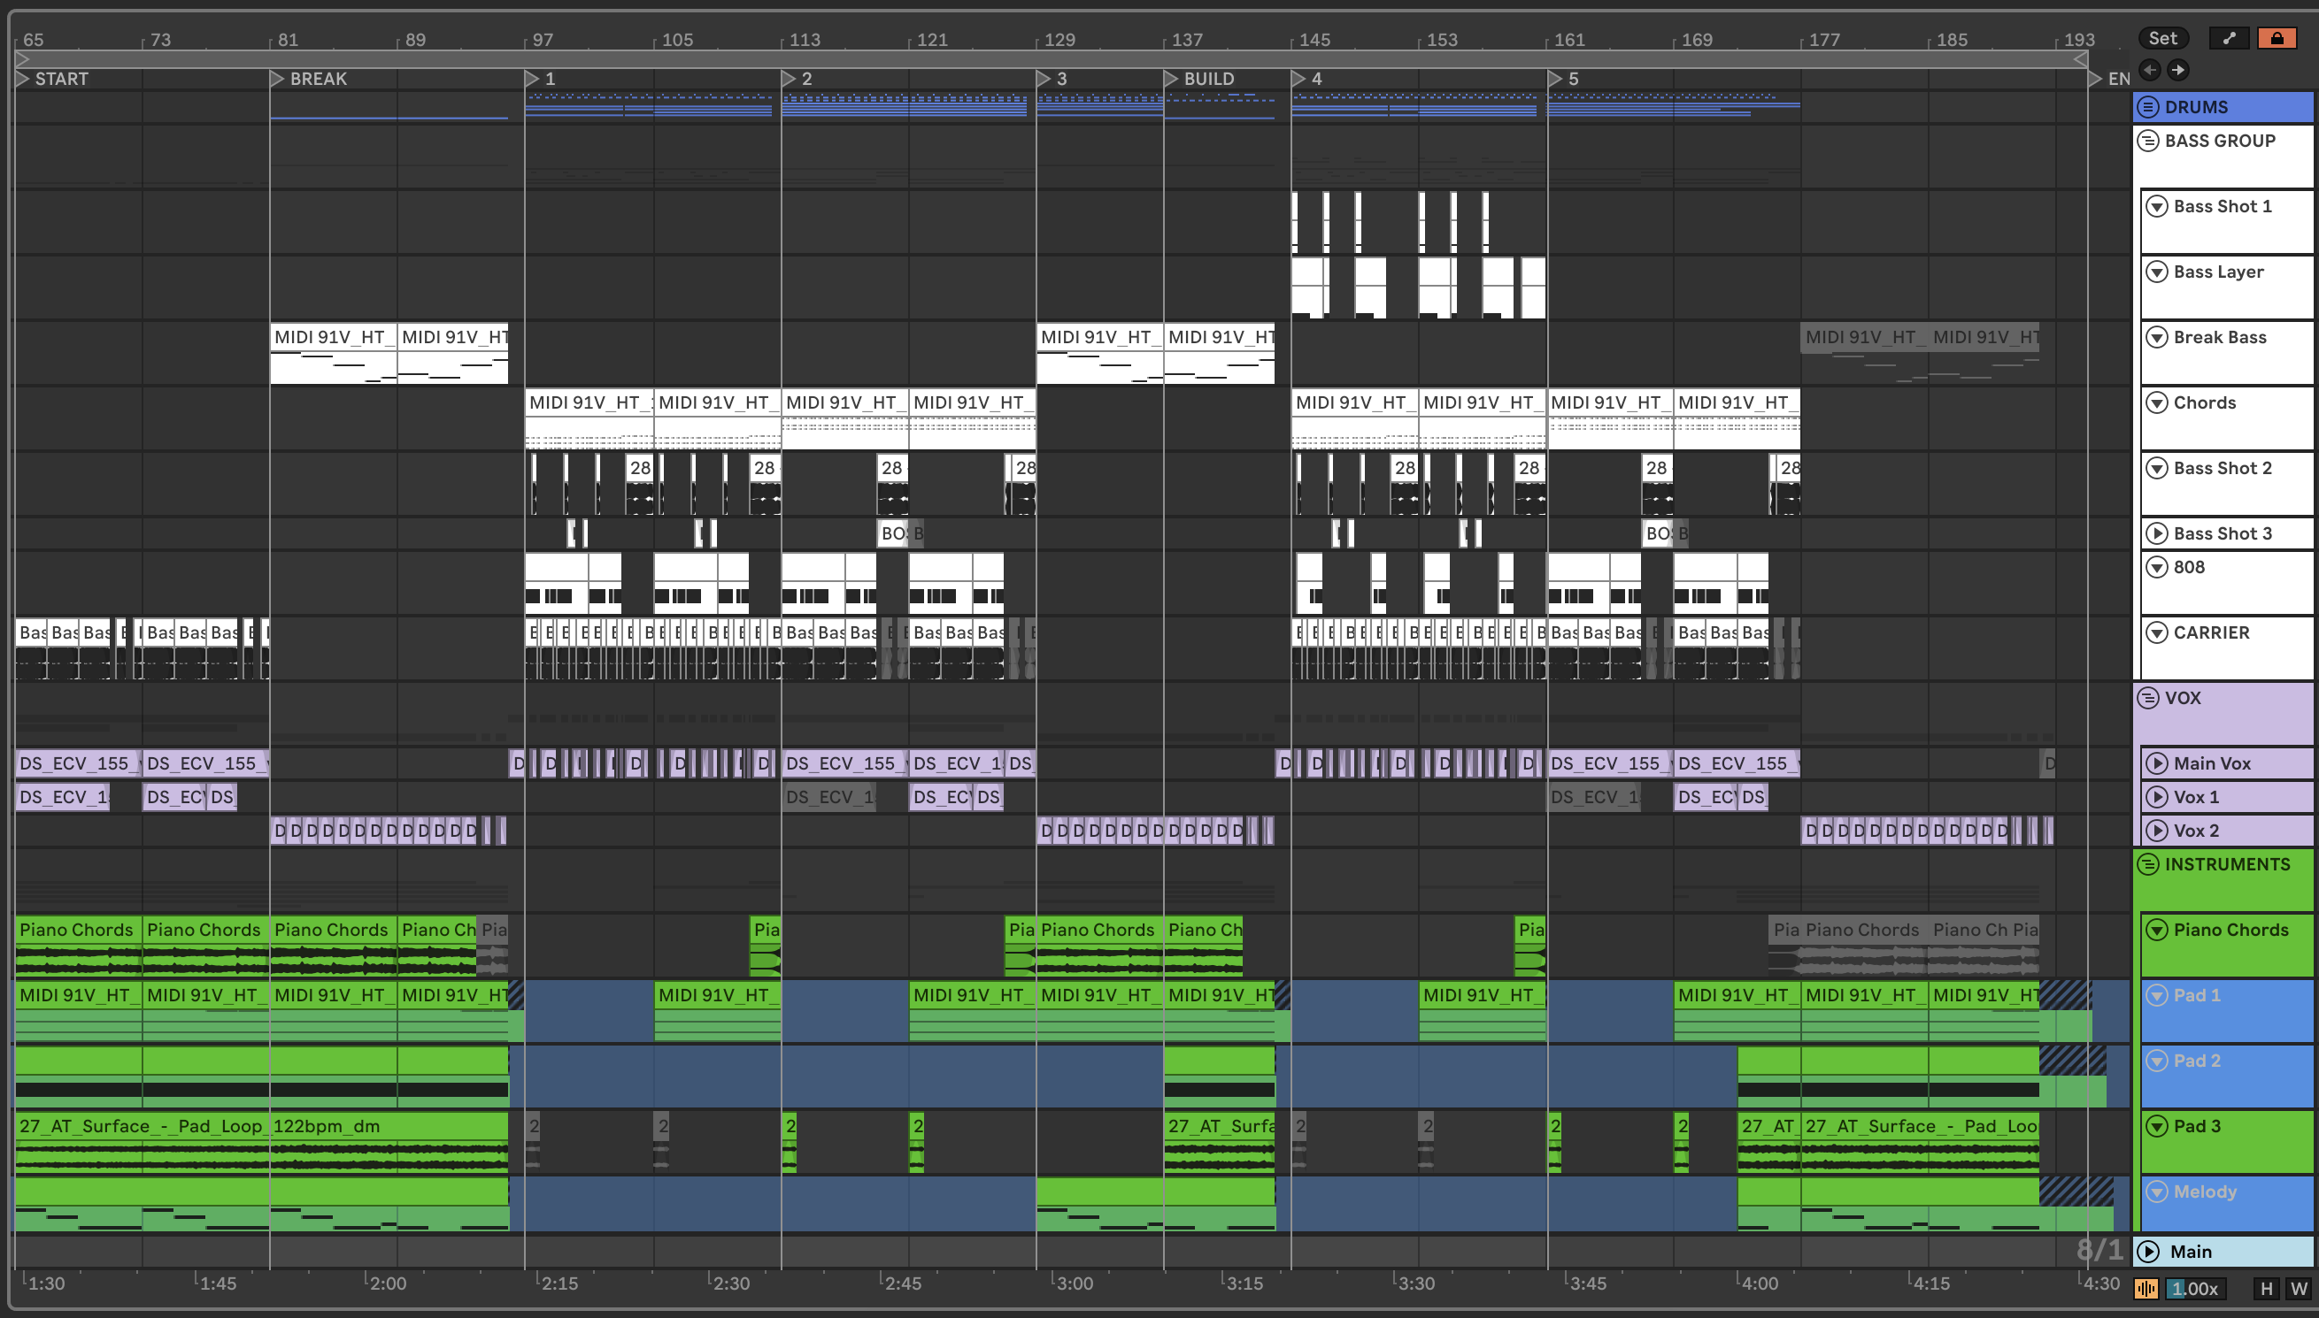Toggle the H optimize height button
Screen dimensions: 2319x1318
(x=2266, y=1288)
